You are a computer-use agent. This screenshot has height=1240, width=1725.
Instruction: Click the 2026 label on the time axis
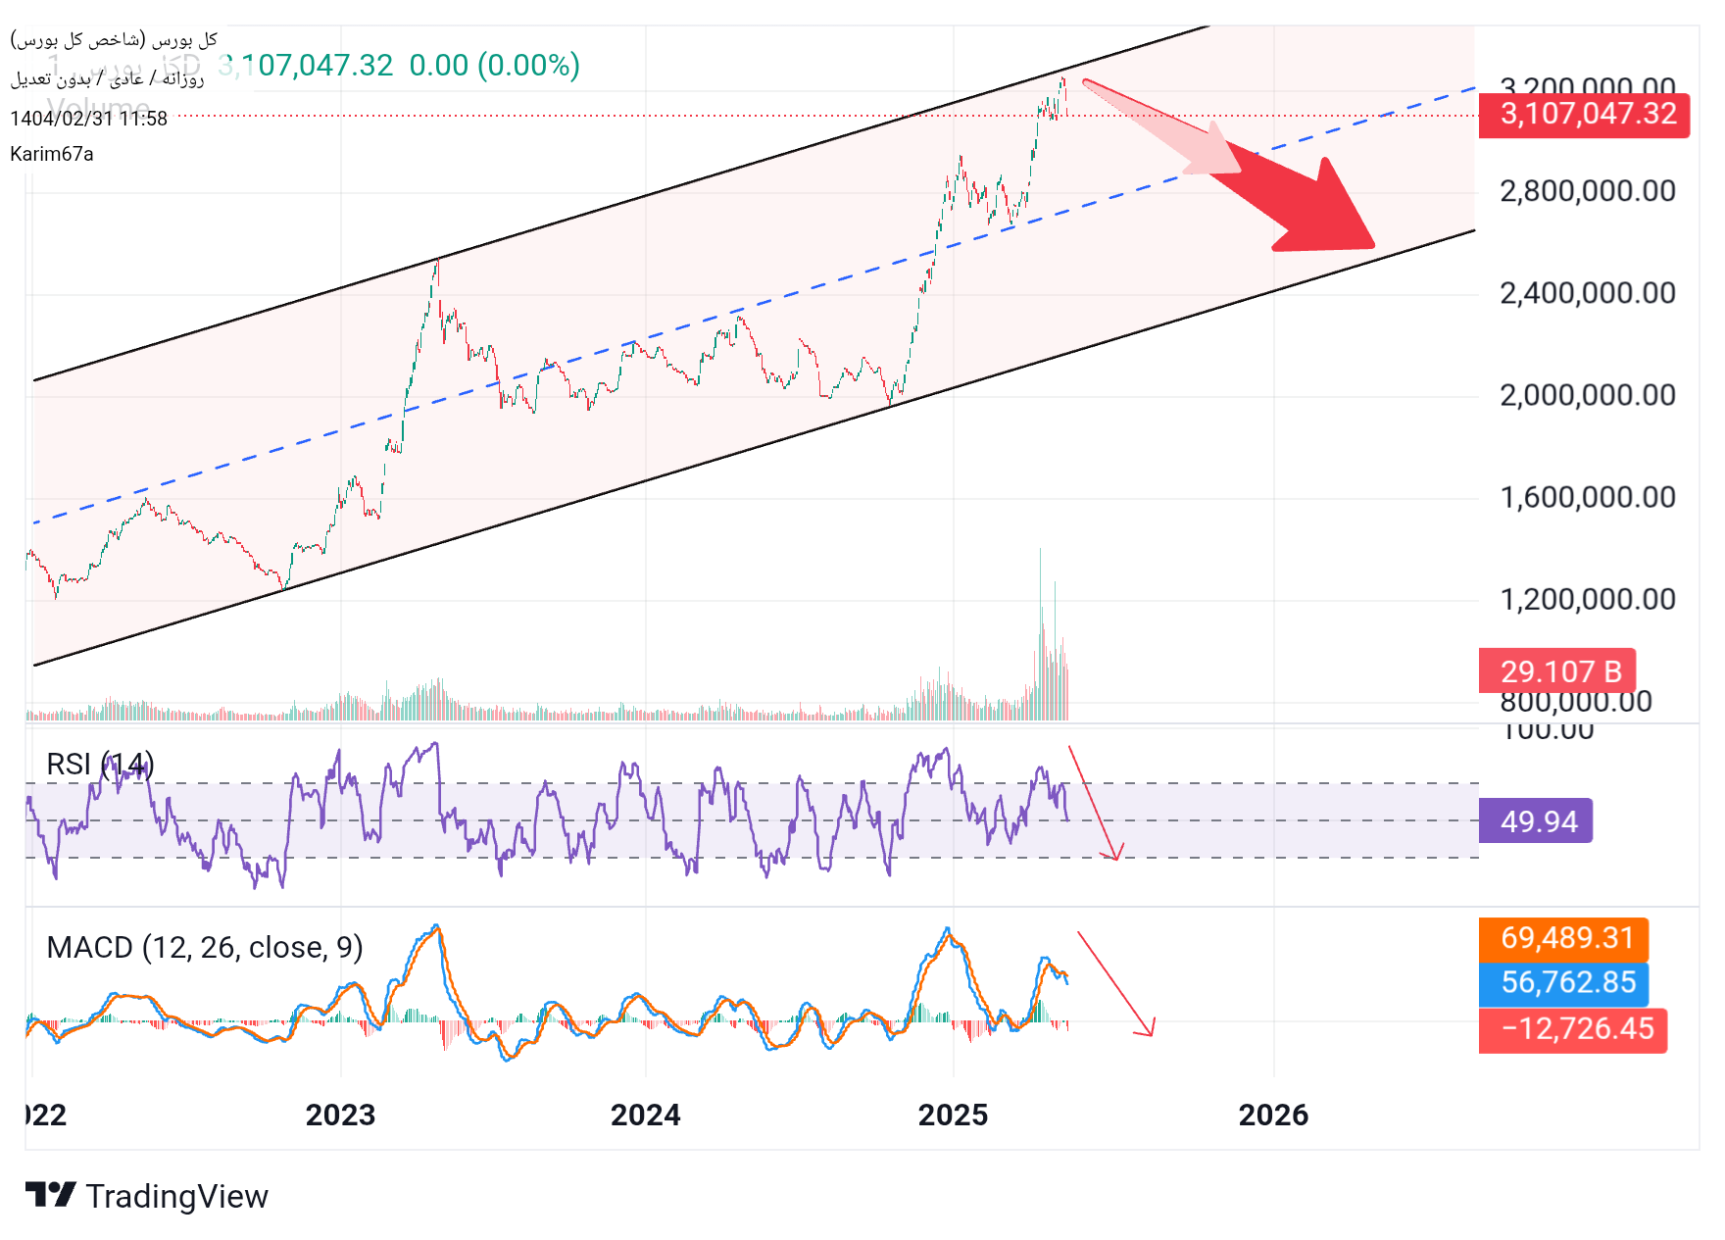click(x=1273, y=1116)
